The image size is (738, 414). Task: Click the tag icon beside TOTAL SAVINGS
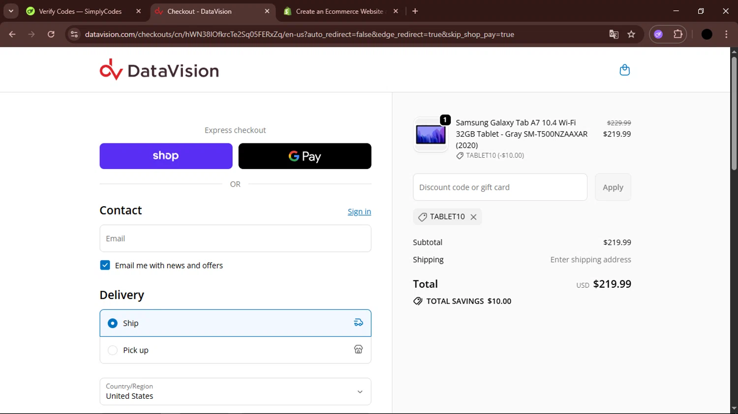point(418,301)
